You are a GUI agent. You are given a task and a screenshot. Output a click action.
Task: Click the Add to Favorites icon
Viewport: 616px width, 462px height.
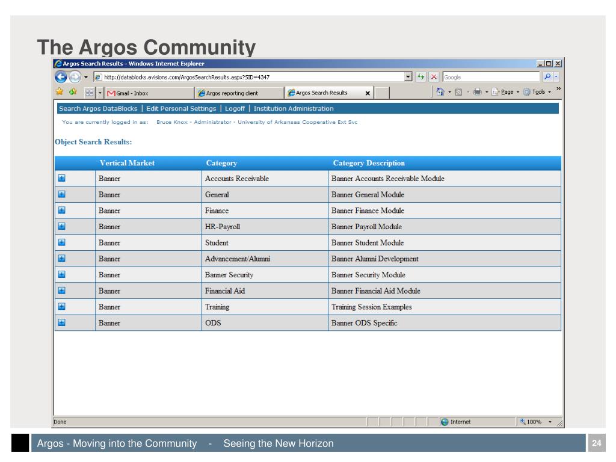tap(73, 92)
